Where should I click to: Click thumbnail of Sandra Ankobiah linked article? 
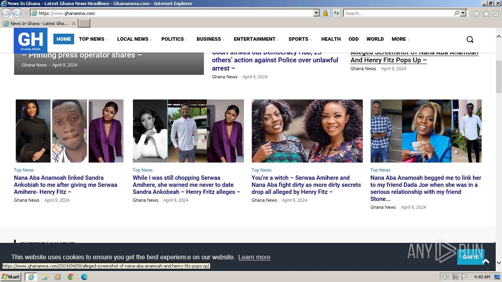click(69, 131)
